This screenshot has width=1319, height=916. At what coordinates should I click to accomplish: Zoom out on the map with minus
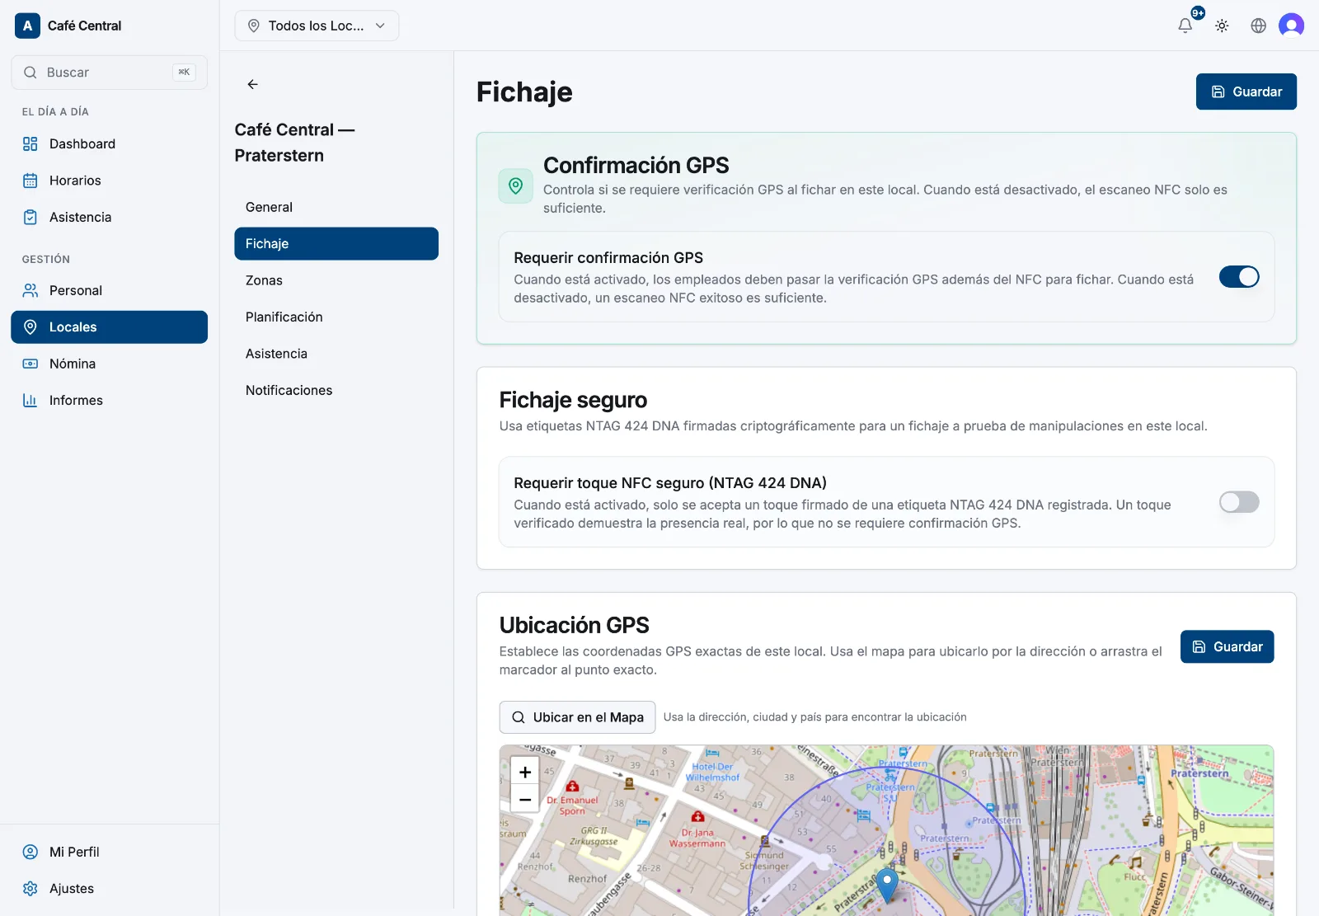point(525,799)
